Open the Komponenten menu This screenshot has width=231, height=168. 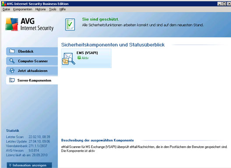point(23,10)
